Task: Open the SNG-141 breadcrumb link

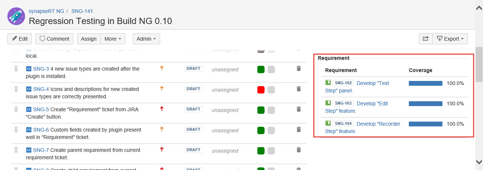Action: tap(82, 11)
